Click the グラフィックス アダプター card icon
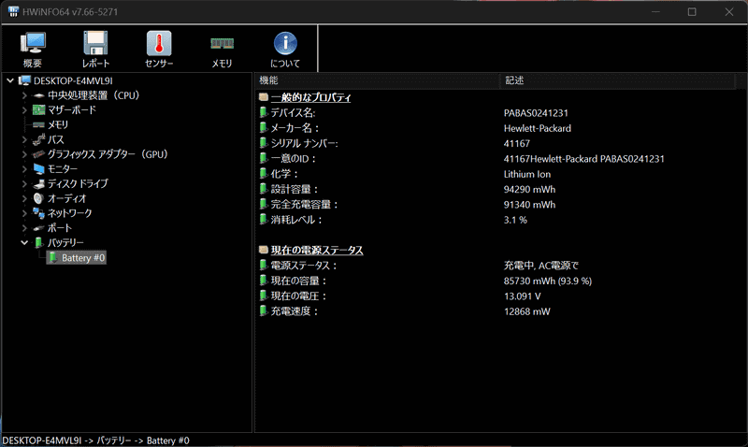The image size is (748, 447). coord(38,154)
